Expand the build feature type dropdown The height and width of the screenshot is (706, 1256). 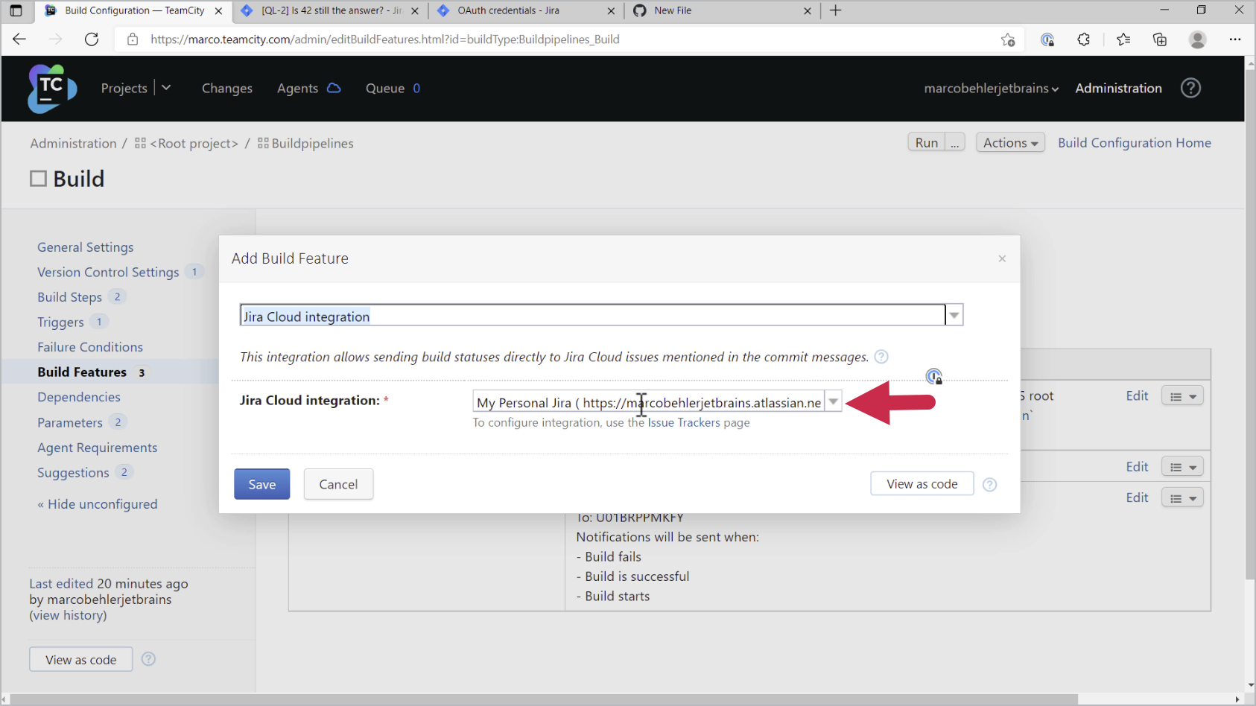[954, 314]
